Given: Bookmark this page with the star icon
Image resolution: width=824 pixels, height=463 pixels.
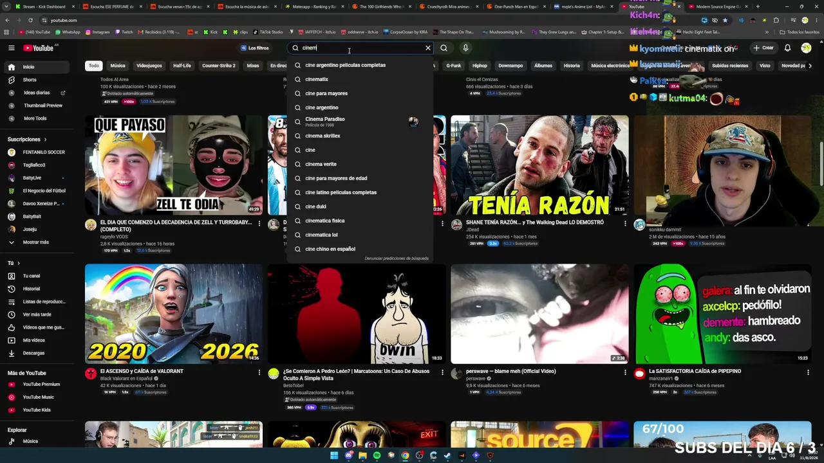Looking at the screenshot, I should pos(725,20).
